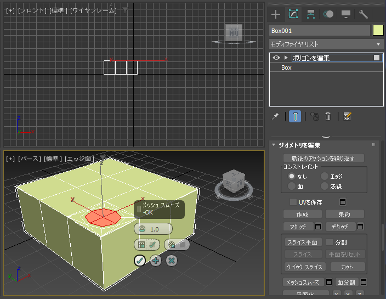Collapse the ジオメトリを編集 rollout
The width and height of the screenshot is (386, 299).
[274, 145]
